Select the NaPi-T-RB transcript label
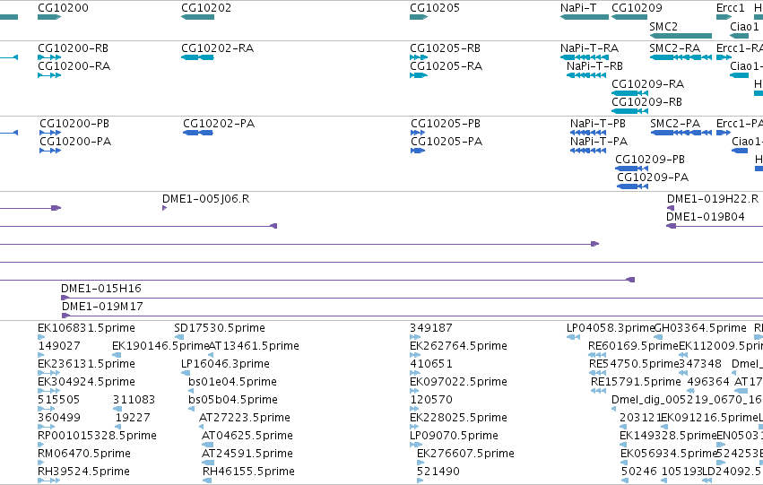The height and width of the screenshot is (485, 763). point(594,66)
